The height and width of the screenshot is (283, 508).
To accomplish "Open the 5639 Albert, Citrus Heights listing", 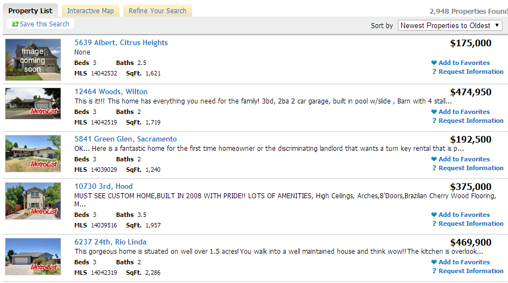I will click(x=121, y=43).
